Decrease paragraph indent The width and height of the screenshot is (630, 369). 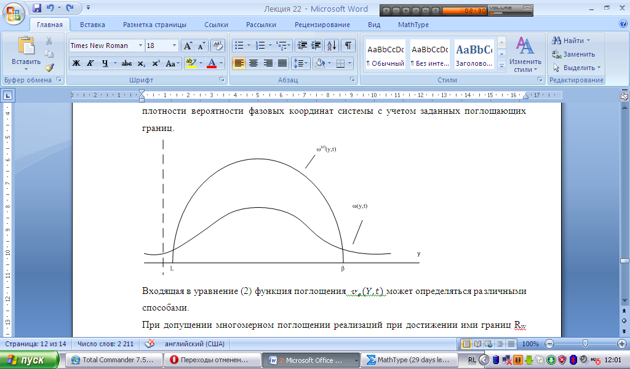coord(301,46)
